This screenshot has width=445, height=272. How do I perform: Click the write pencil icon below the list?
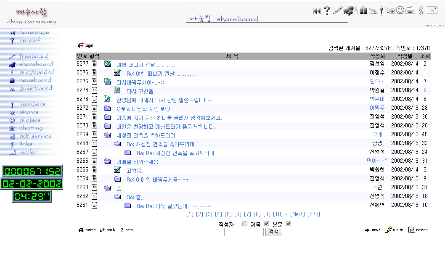coord(394,230)
